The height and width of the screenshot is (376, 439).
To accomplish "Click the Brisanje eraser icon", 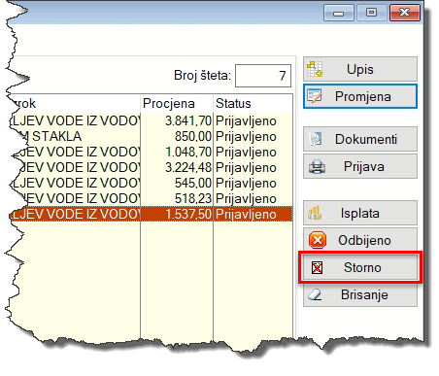I will (x=315, y=294).
